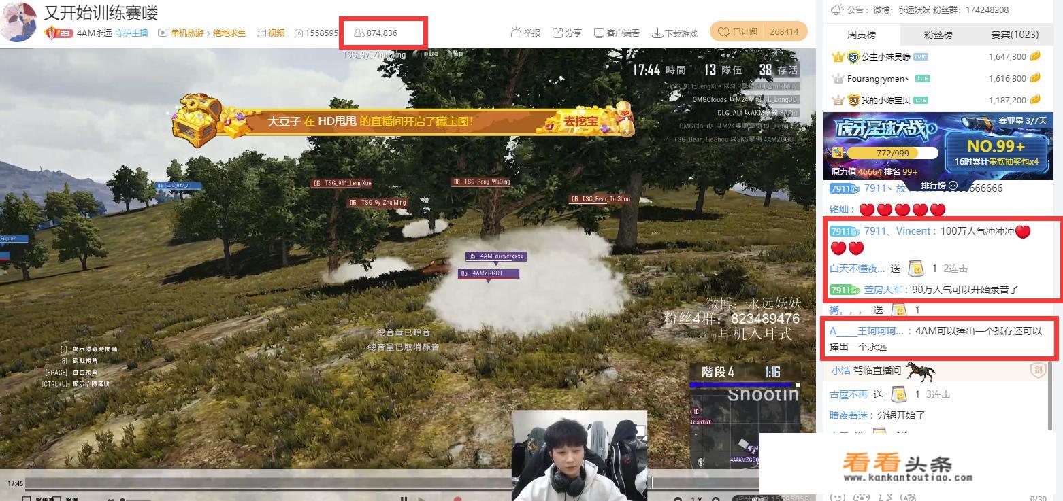The height and width of the screenshot is (501, 1063).
Task: Click the silver crown icon for rank 2
Action: pos(838,78)
